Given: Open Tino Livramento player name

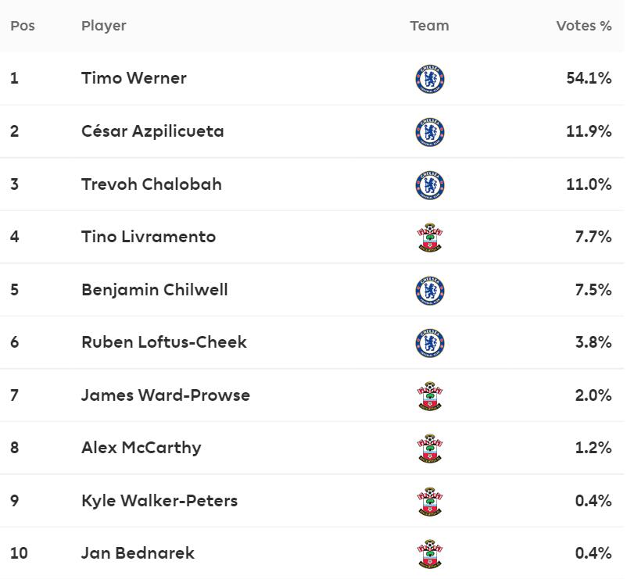Looking at the screenshot, I should click(149, 237).
